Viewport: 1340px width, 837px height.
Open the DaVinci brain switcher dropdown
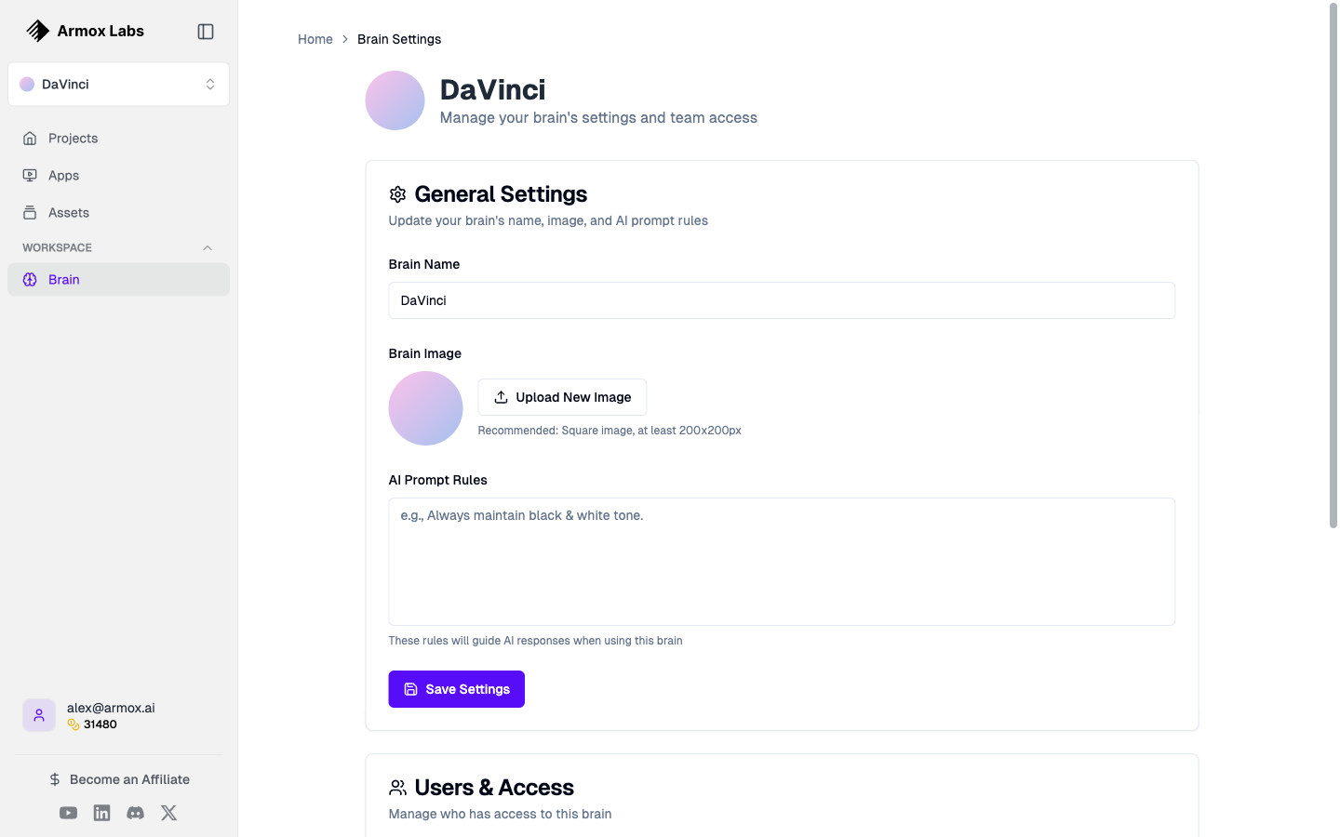coord(118,85)
